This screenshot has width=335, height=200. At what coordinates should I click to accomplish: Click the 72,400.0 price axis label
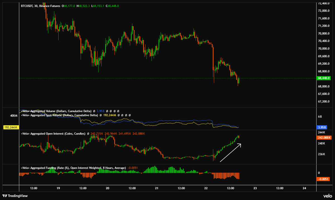coord(324,3)
